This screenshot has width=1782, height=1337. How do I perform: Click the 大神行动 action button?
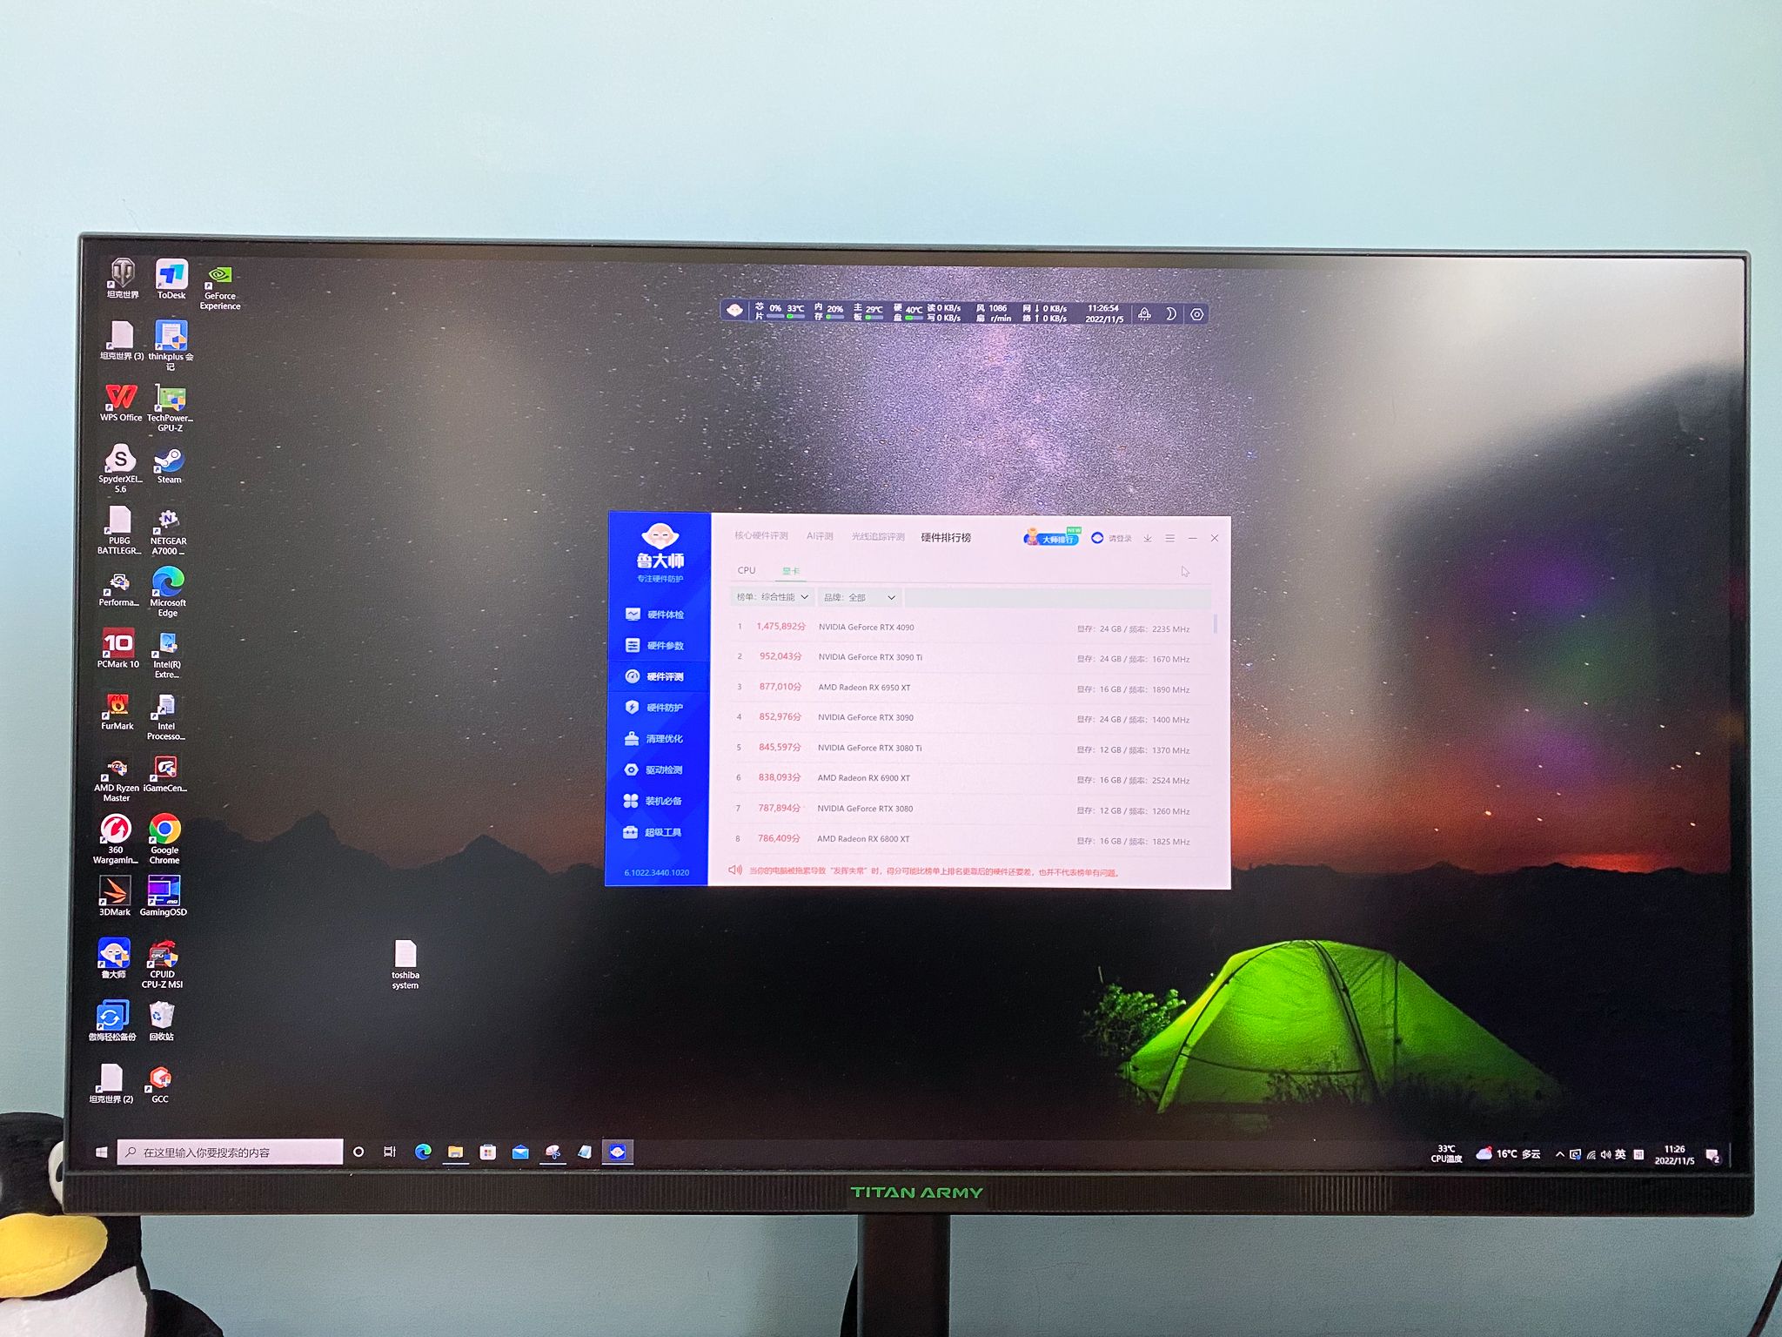click(1068, 540)
